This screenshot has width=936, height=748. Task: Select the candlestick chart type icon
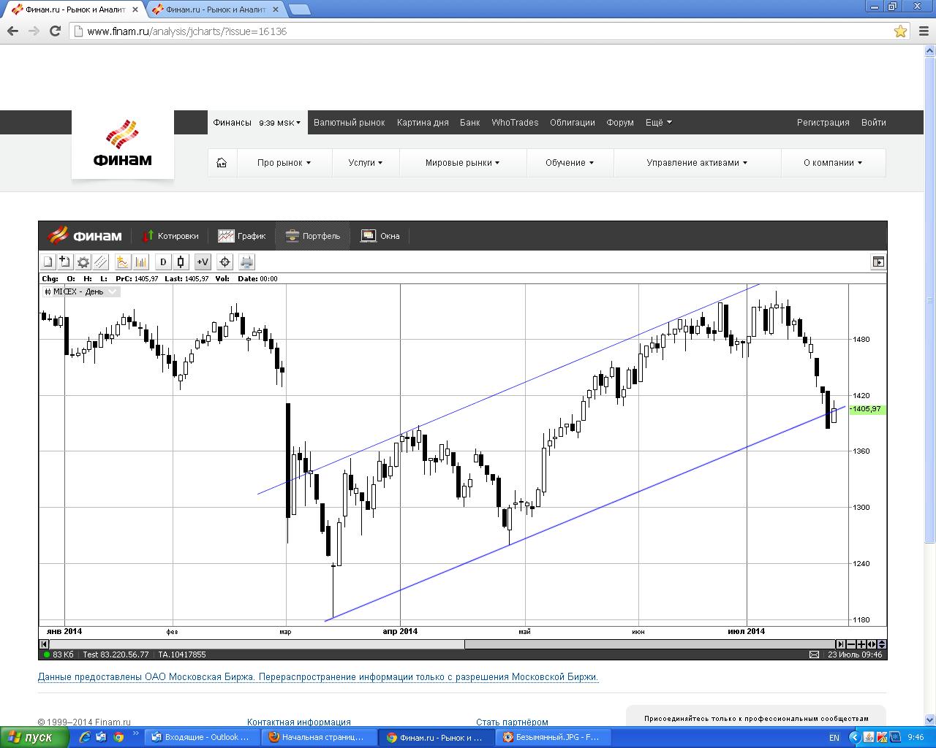click(181, 262)
